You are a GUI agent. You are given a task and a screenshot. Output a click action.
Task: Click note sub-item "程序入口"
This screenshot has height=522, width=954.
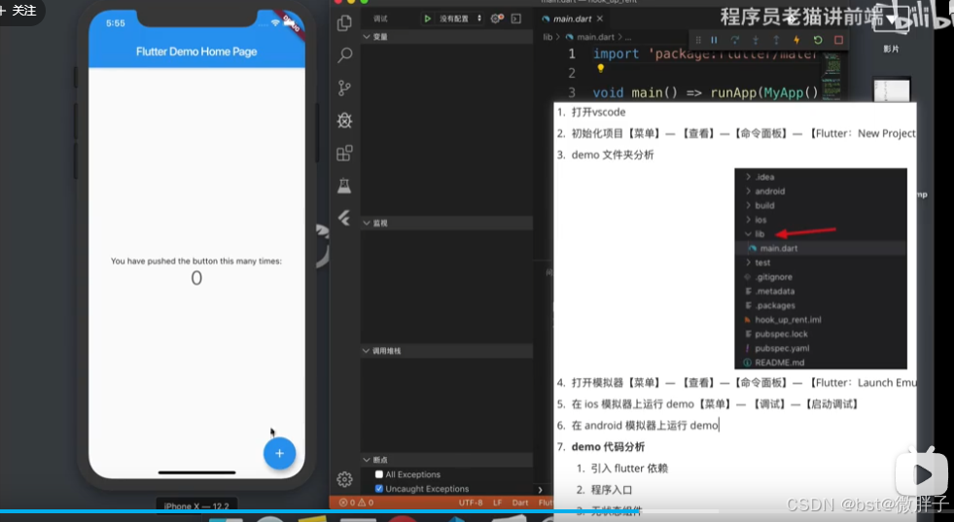coord(612,490)
